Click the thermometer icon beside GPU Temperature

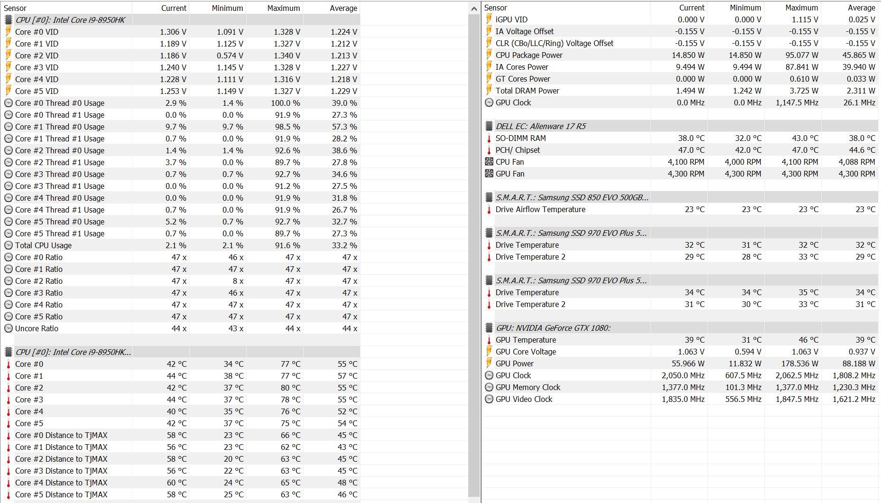click(x=489, y=340)
